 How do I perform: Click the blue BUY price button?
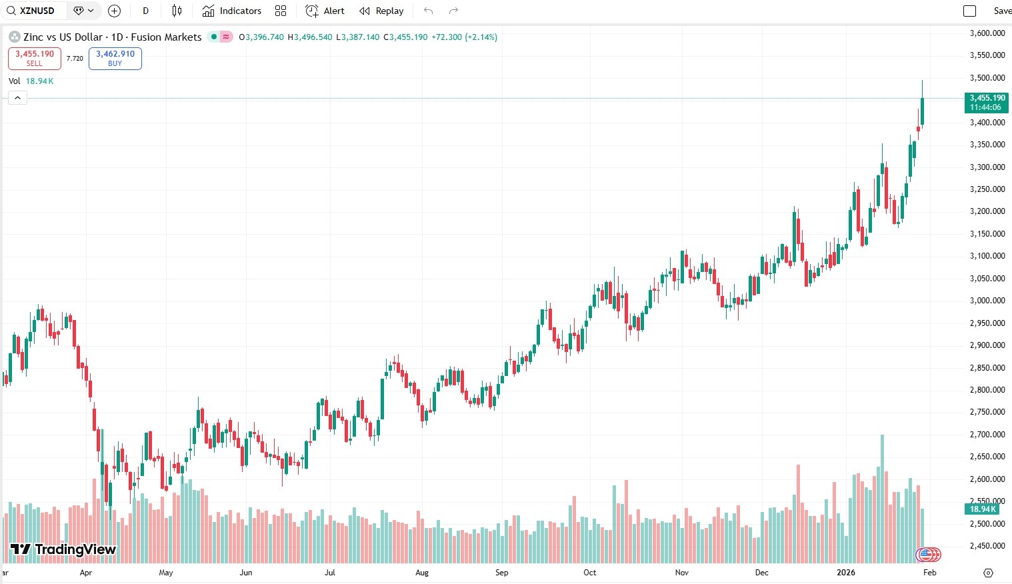[x=115, y=59]
